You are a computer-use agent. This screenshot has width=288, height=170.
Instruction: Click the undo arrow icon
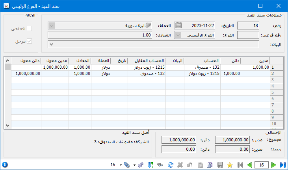(190, 165)
